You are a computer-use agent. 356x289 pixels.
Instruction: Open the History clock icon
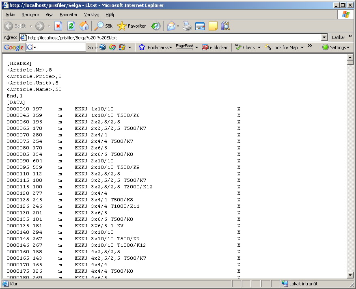click(156, 26)
